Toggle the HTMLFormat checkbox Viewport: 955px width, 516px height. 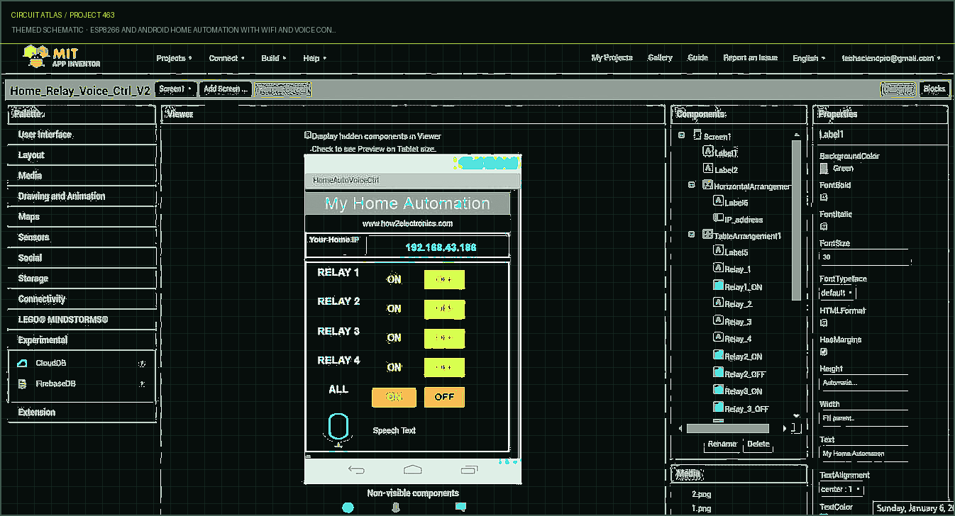coord(824,322)
